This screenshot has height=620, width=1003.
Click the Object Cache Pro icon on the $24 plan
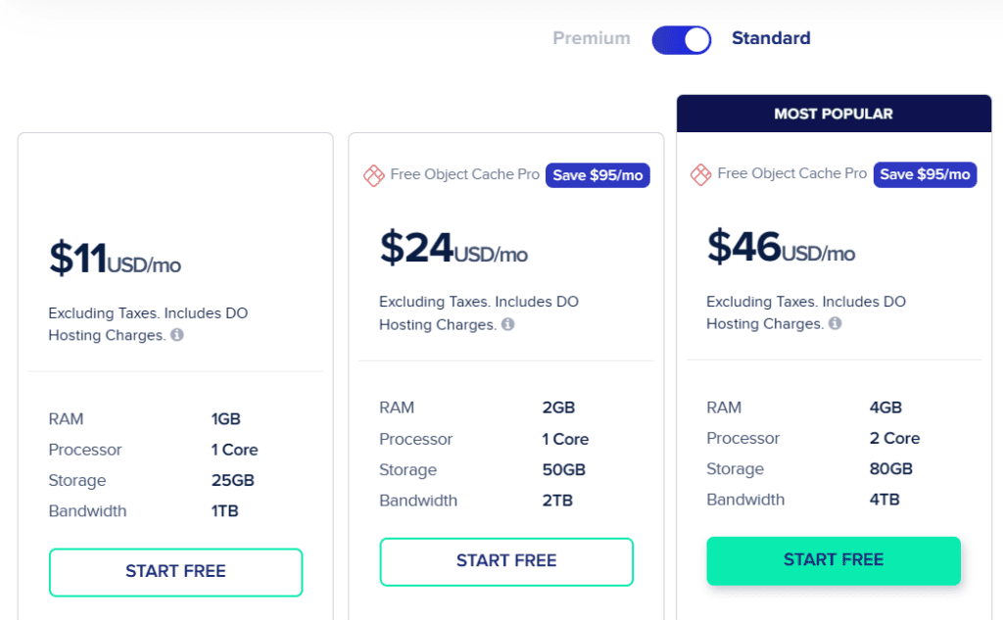coord(373,174)
